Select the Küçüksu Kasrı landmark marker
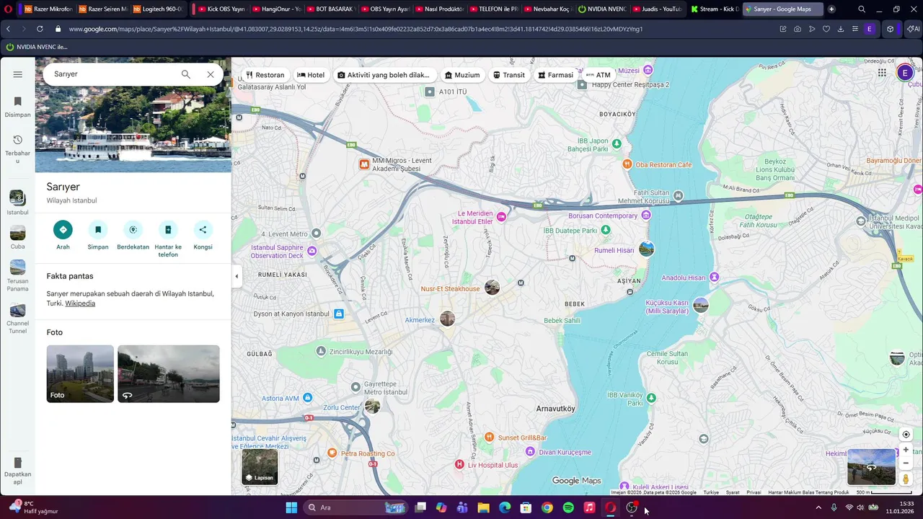The width and height of the screenshot is (923, 519). 700,306
